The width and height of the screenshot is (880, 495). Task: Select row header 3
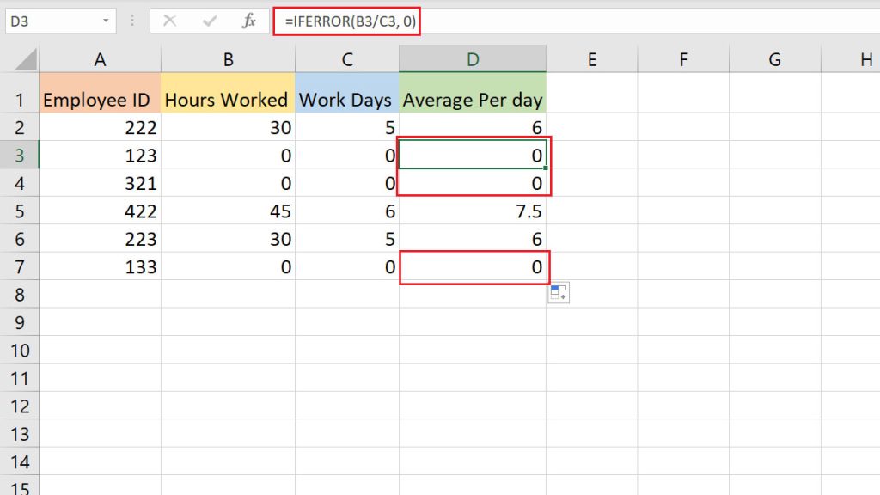[x=21, y=156]
